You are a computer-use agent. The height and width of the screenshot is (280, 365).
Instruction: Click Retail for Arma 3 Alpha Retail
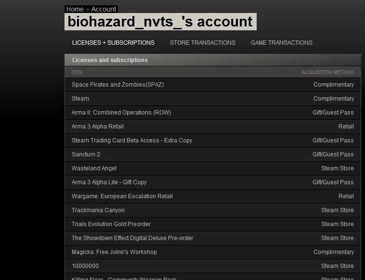[x=346, y=127]
